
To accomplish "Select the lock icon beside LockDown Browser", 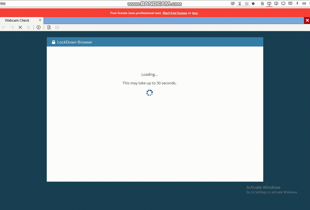I will tap(53, 42).
